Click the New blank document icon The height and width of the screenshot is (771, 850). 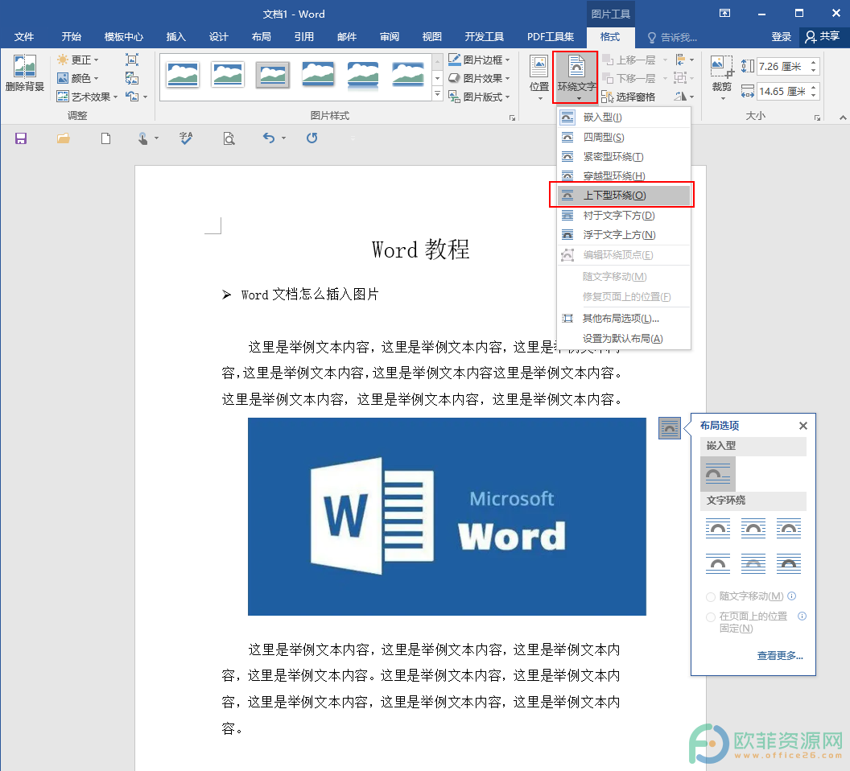pos(105,138)
